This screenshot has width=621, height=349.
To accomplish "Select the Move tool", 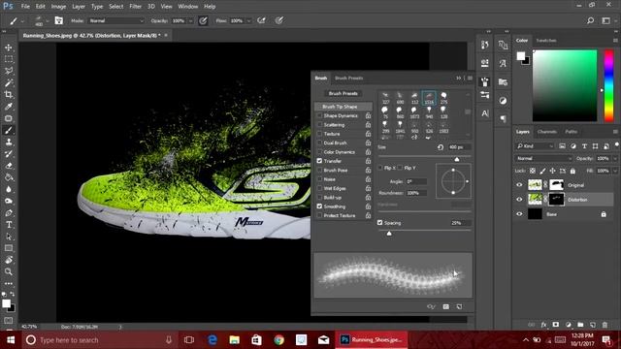I will point(9,48).
